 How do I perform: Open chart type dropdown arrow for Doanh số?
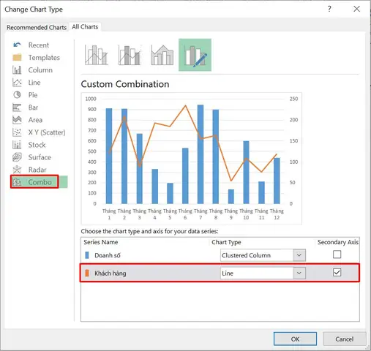299,255
